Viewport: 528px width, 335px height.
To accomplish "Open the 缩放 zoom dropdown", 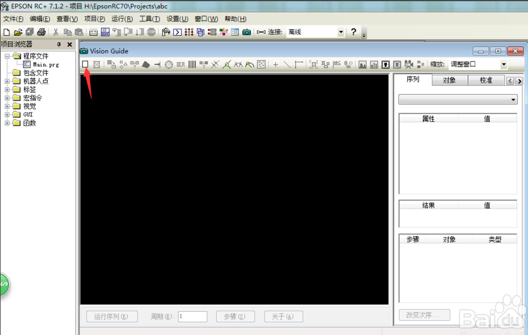I will click(504, 64).
